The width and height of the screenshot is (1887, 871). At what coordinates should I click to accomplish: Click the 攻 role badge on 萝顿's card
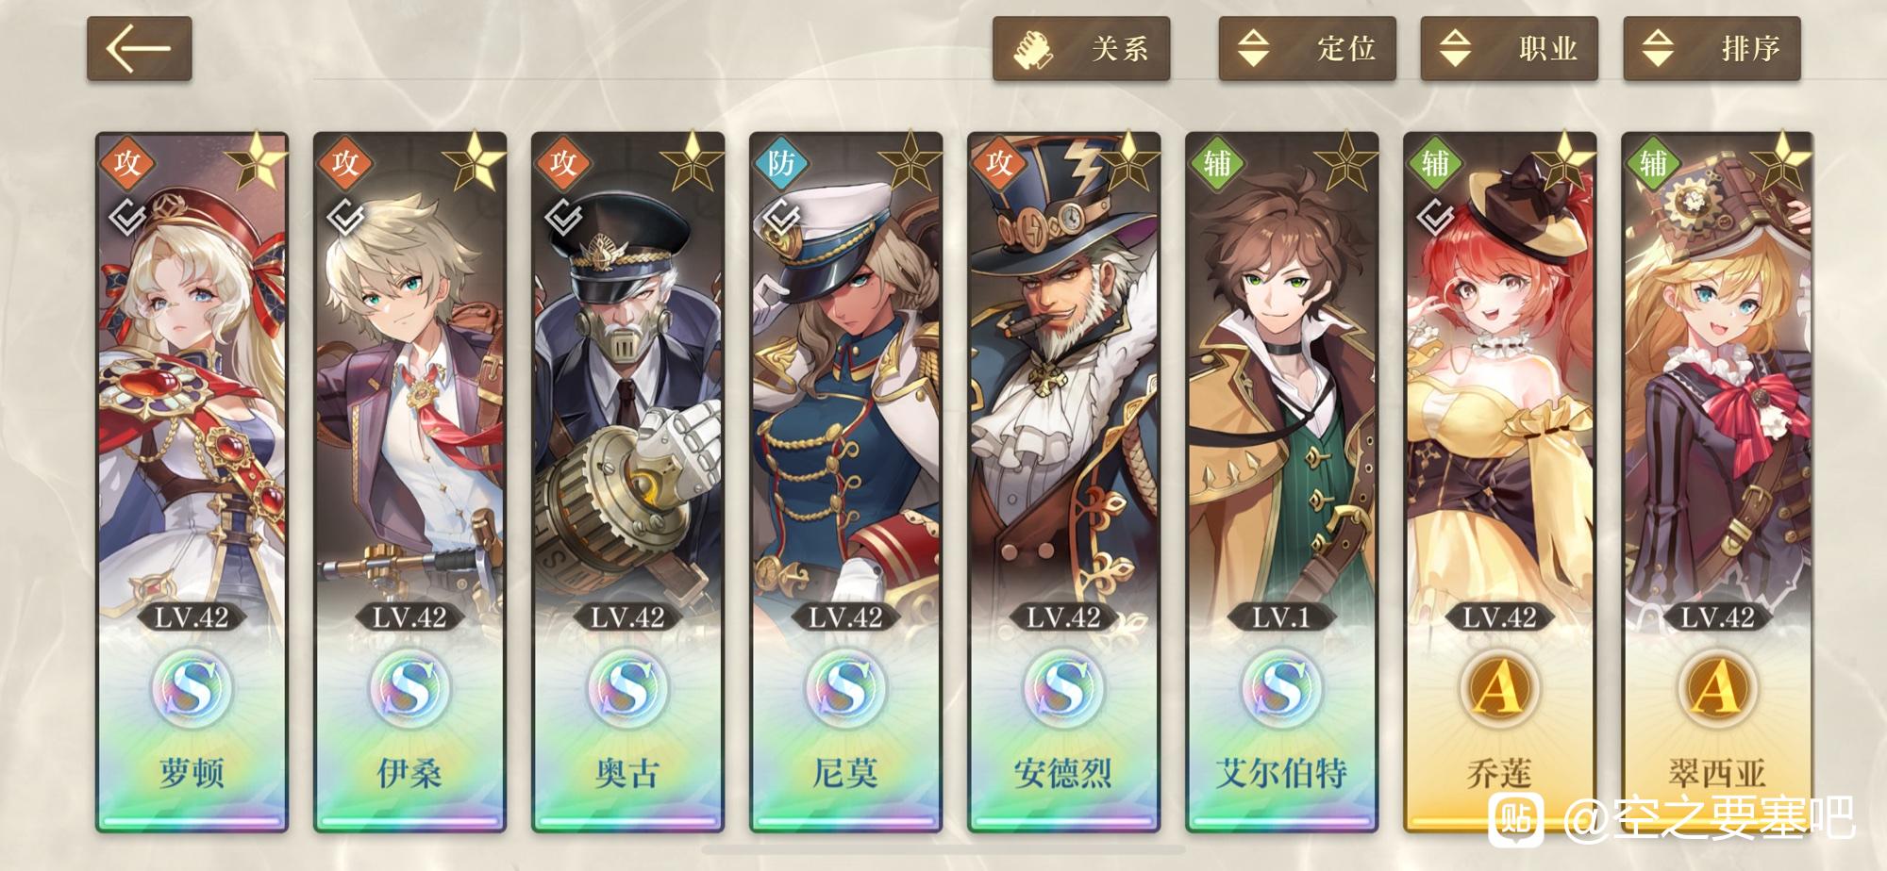click(126, 162)
